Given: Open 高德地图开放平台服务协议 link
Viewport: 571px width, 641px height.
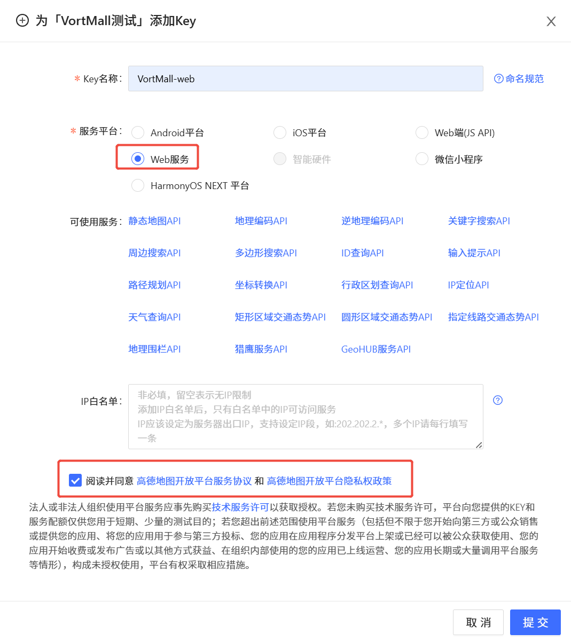Looking at the screenshot, I should (x=194, y=481).
